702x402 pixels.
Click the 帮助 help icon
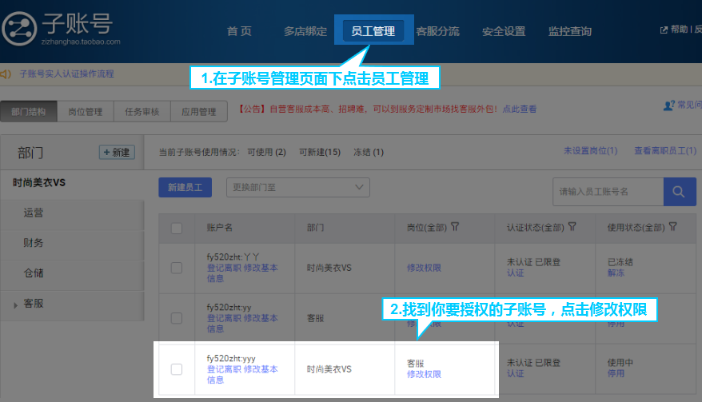coord(663,30)
